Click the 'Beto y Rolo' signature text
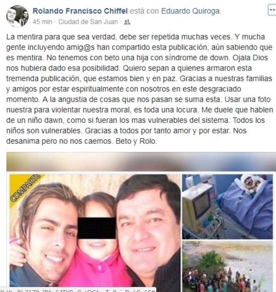Image resolution: width=276 pixels, height=292 pixels. tap(136, 141)
